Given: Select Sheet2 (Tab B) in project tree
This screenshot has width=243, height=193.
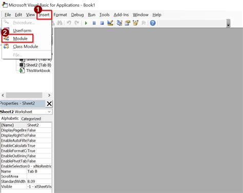Looking at the screenshot, I should [38, 65].
